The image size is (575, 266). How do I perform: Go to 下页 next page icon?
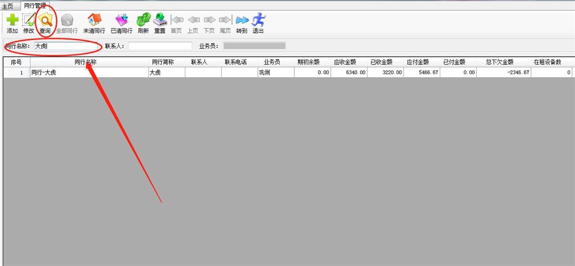coord(209,20)
